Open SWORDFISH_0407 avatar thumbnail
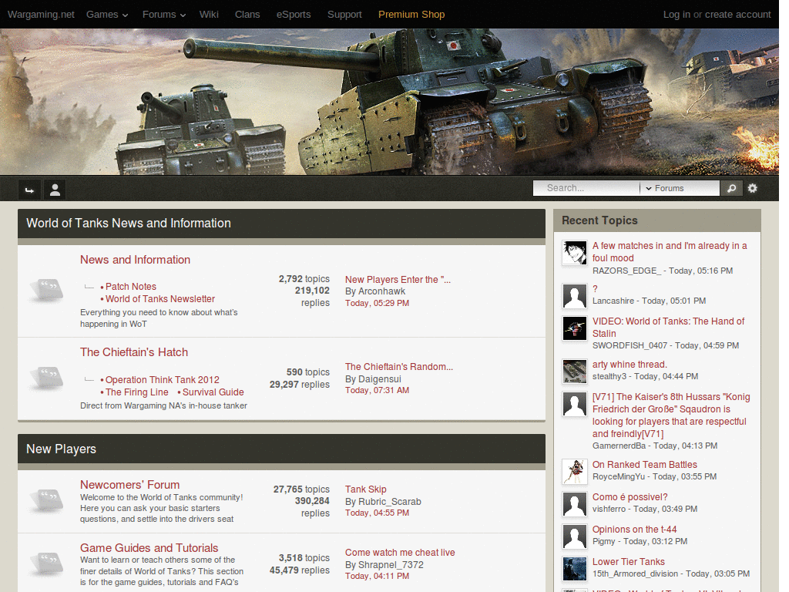This screenshot has height=592, width=789. pyautogui.click(x=575, y=328)
